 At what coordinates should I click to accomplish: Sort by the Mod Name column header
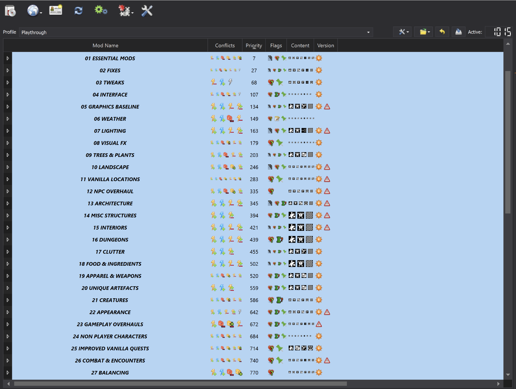105,46
